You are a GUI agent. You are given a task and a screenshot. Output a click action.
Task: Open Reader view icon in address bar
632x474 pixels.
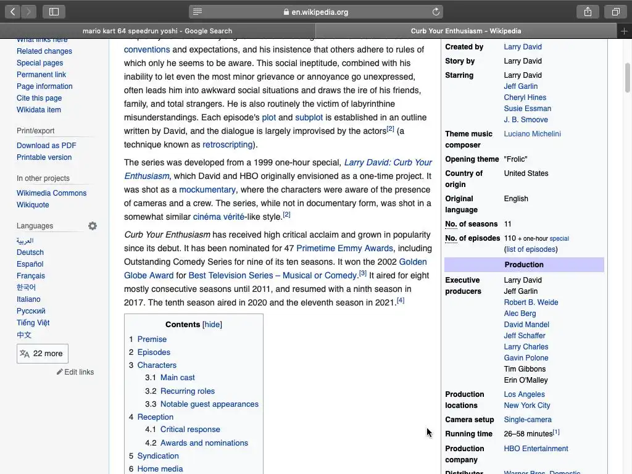click(197, 12)
